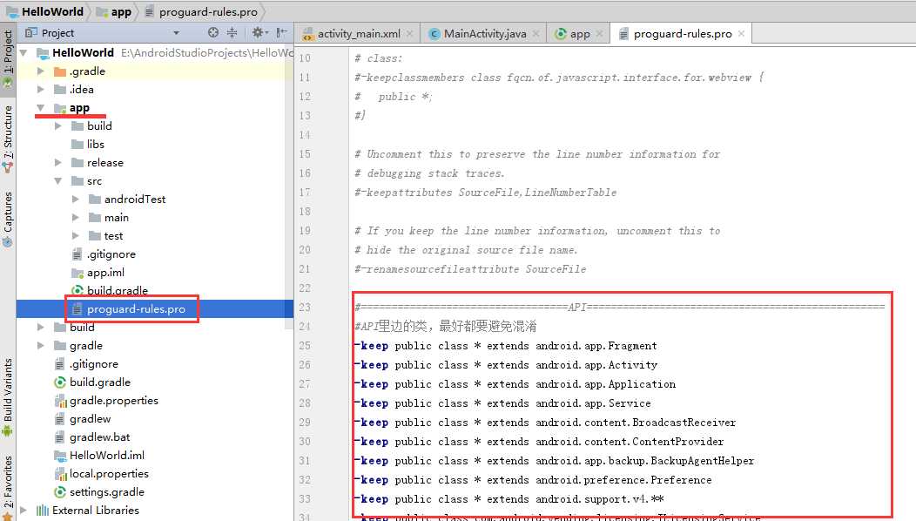Click the collapse all icon in Project panel
This screenshot has width=916, height=521.
232,33
